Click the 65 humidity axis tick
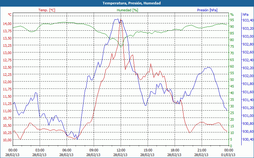This screenshot has height=158, width=254. (232, 60)
